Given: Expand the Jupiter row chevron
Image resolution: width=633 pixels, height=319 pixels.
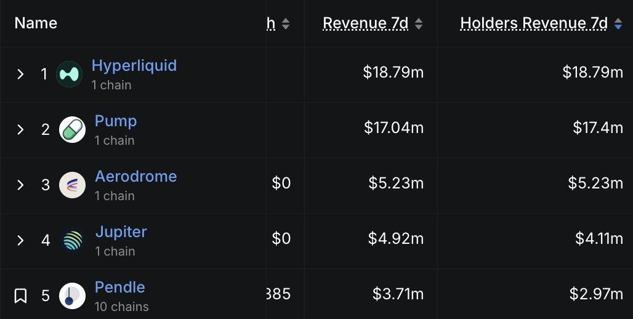Looking at the screenshot, I should click(x=20, y=240).
